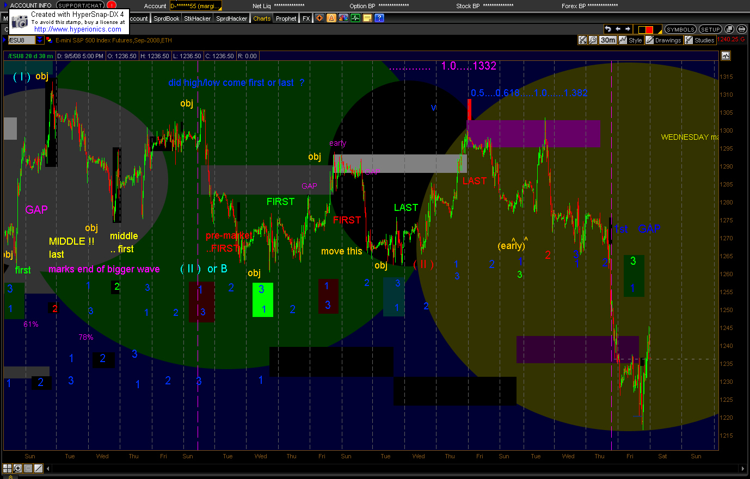Click the chart Style icon
The height and width of the screenshot is (479, 750).
pos(623,40)
